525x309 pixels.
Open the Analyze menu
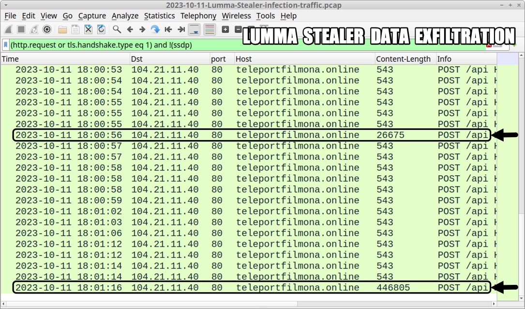125,16
